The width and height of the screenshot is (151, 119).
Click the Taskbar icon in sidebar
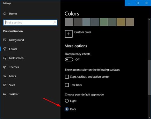pyautogui.click(x=5, y=94)
